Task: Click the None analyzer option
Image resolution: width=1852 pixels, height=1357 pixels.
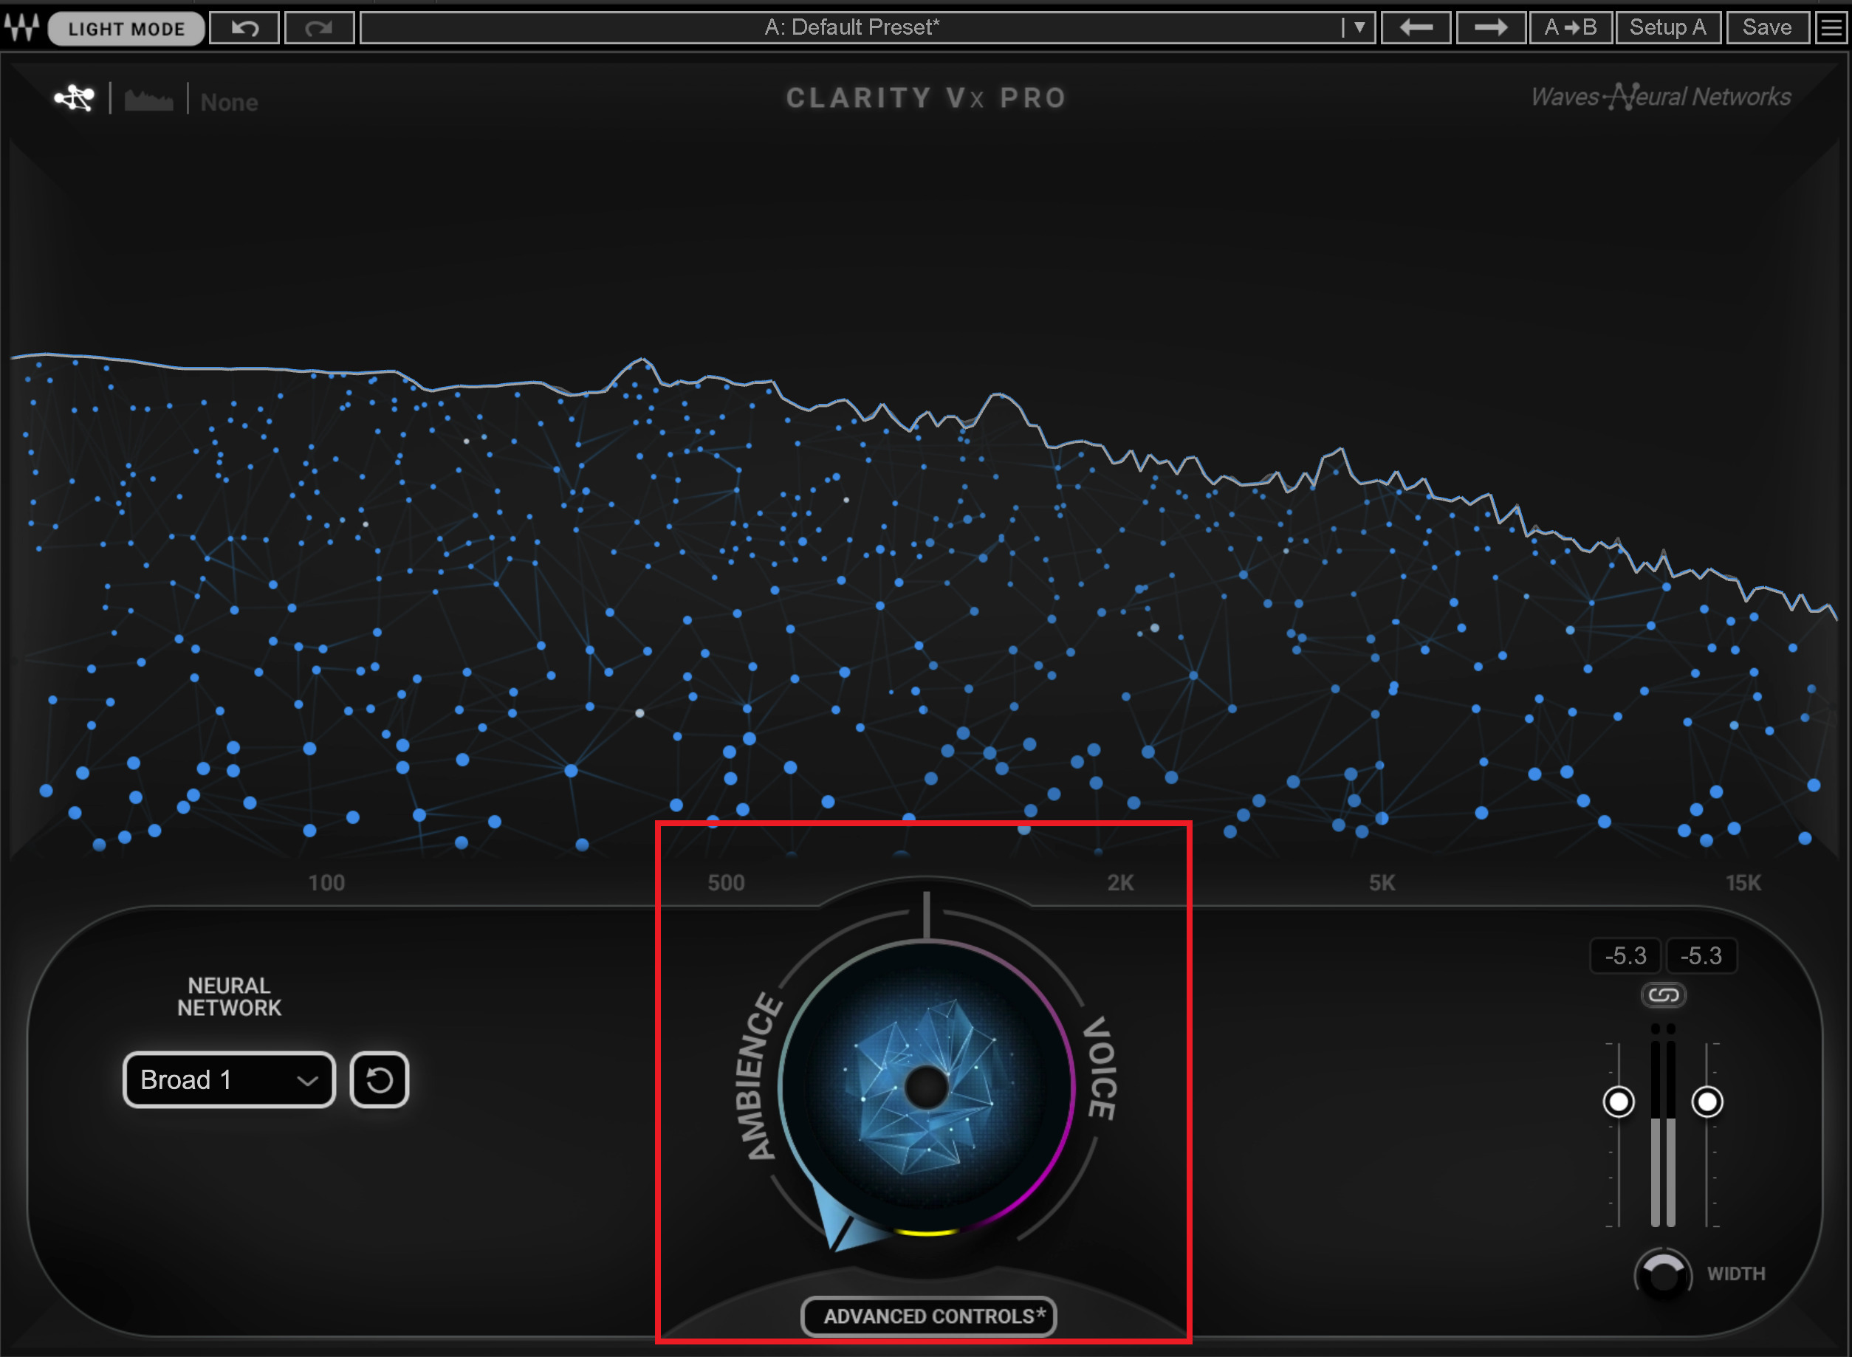Action: point(229,103)
